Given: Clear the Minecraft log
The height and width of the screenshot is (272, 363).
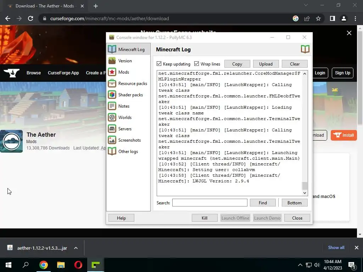Looking at the screenshot, I should [x=295, y=64].
